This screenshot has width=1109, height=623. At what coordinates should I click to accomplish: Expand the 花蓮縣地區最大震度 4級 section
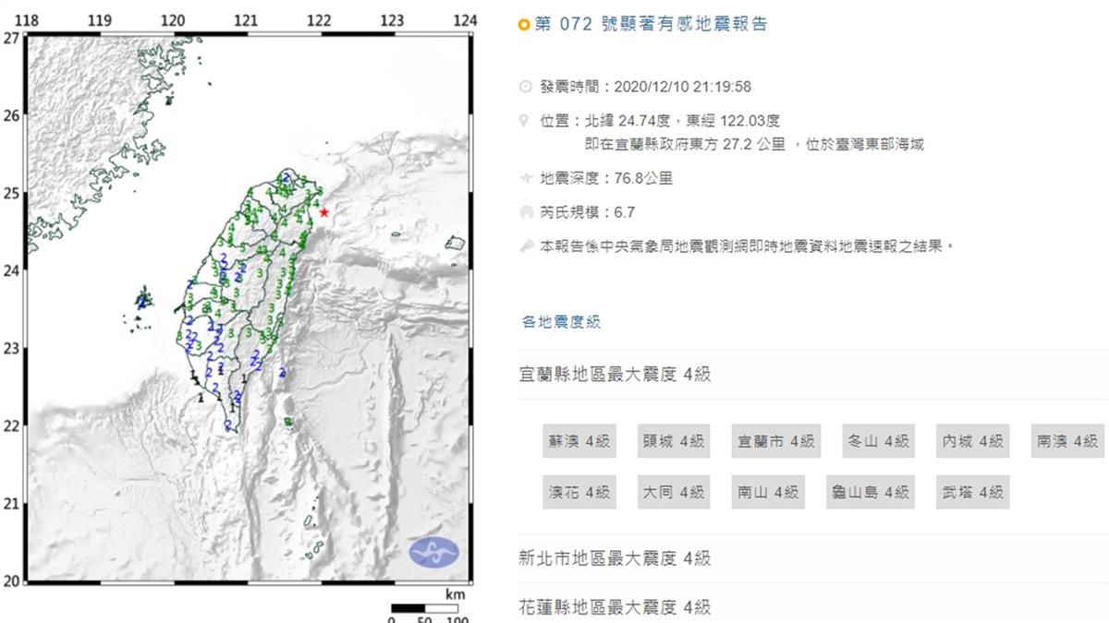pyautogui.click(x=615, y=606)
